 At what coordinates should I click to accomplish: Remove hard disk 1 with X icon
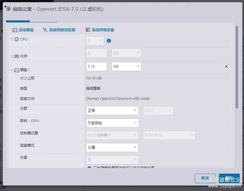[x=226, y=67]
